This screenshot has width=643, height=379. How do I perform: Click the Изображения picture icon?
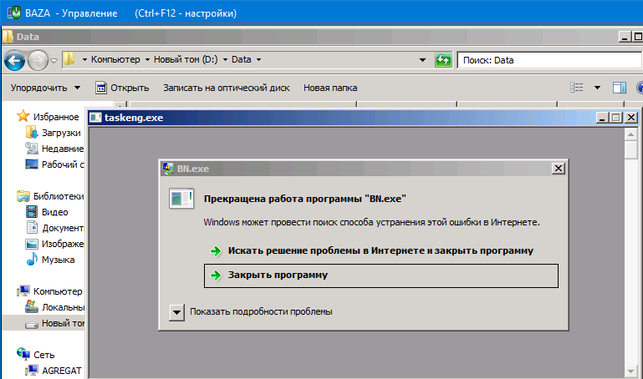tap(32, 244)
